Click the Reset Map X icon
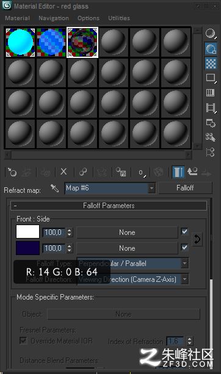The image size is (221, 374). coord(63,171)
